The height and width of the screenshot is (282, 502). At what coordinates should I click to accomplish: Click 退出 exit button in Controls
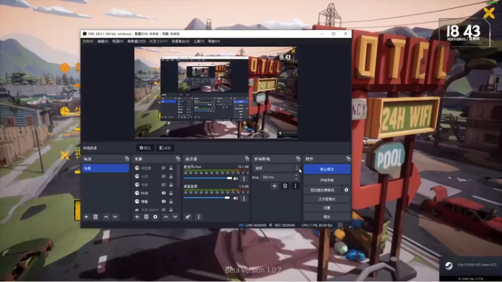click(x=327, y=217)
